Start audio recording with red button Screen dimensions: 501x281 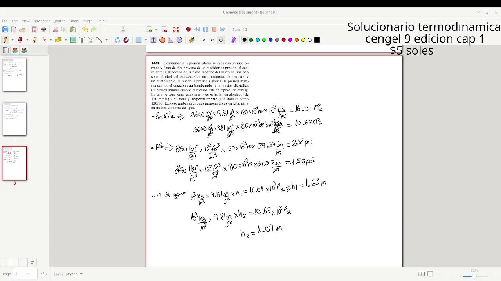[188, 29]
